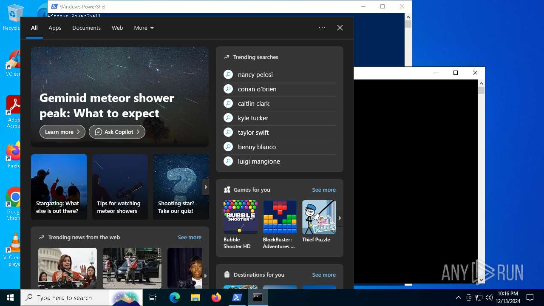The height and width of the screenshot is (306, 544).
Task: Search icon beside nancy pelosi
Action: [228, 74]
